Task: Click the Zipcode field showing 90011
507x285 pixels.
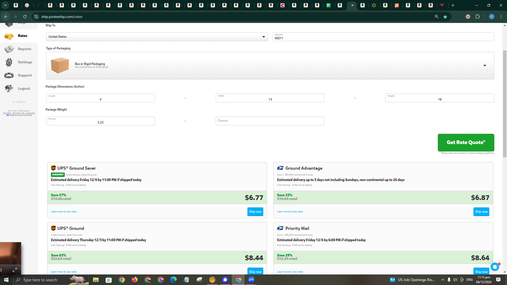Action: [383, 37]
